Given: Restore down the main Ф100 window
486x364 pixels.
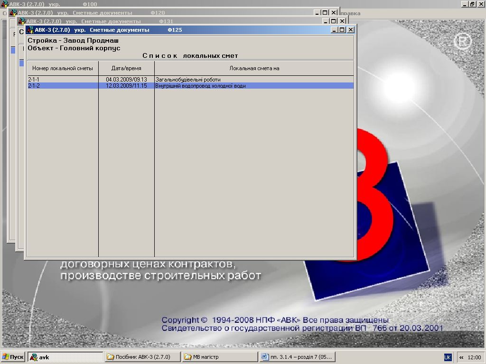Looking at the screenshot, I should (x=472, y=4).
